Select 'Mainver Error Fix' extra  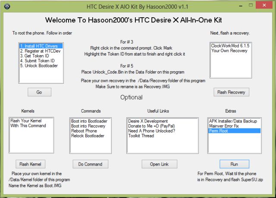[235, 126]
